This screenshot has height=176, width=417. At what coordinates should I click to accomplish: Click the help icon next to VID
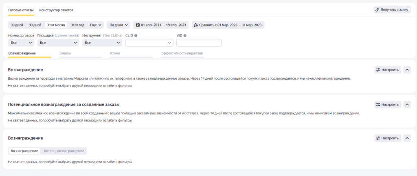pyautogui.click(x=185, y=35)
